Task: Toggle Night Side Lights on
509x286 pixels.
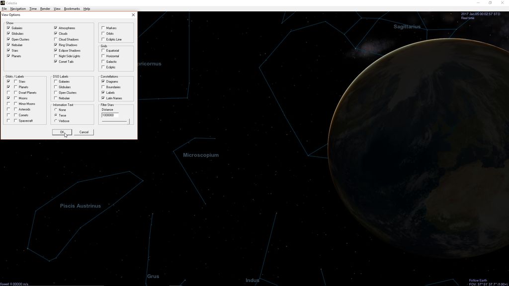Action: [x=56, y=56]
